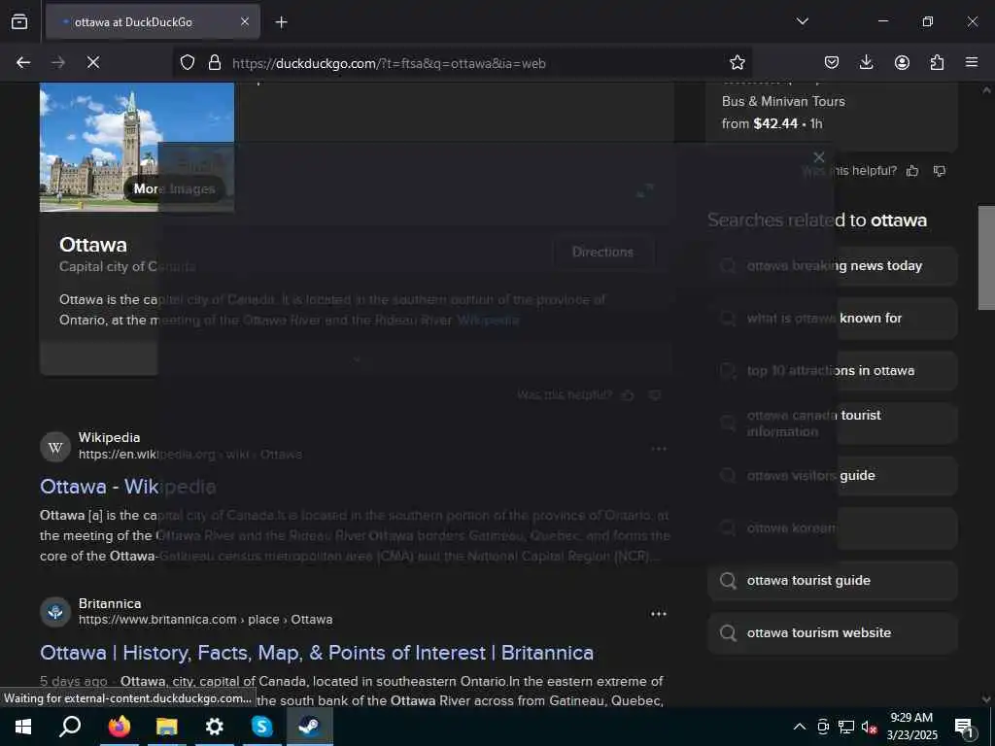Select the ottawa at DuckDuckGo tab
995x746 pixels.
coord(153,21)
